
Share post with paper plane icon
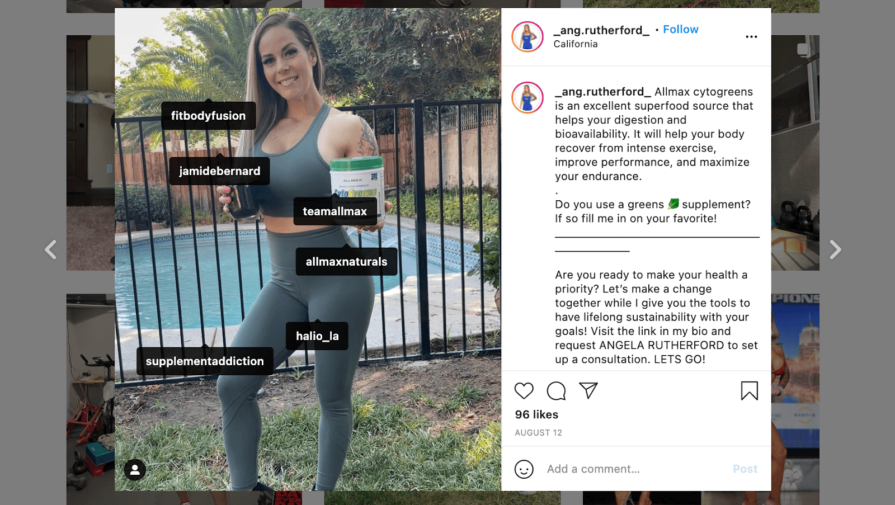pyautogui.click(x=588, y=390)
